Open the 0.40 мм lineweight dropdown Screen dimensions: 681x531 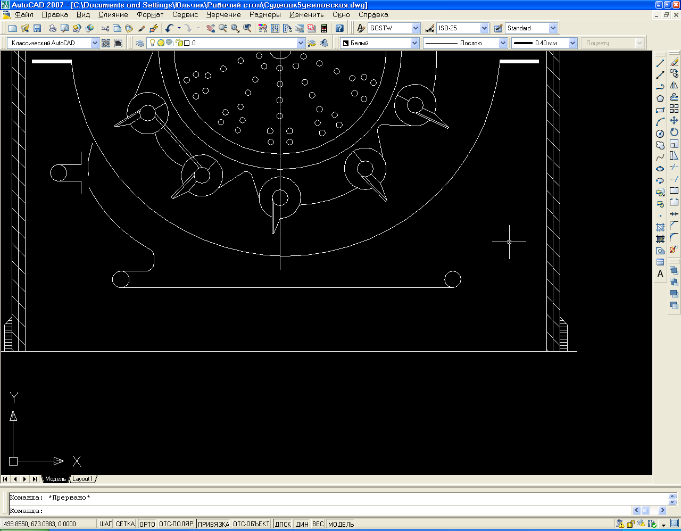click(x=572, y=43)
